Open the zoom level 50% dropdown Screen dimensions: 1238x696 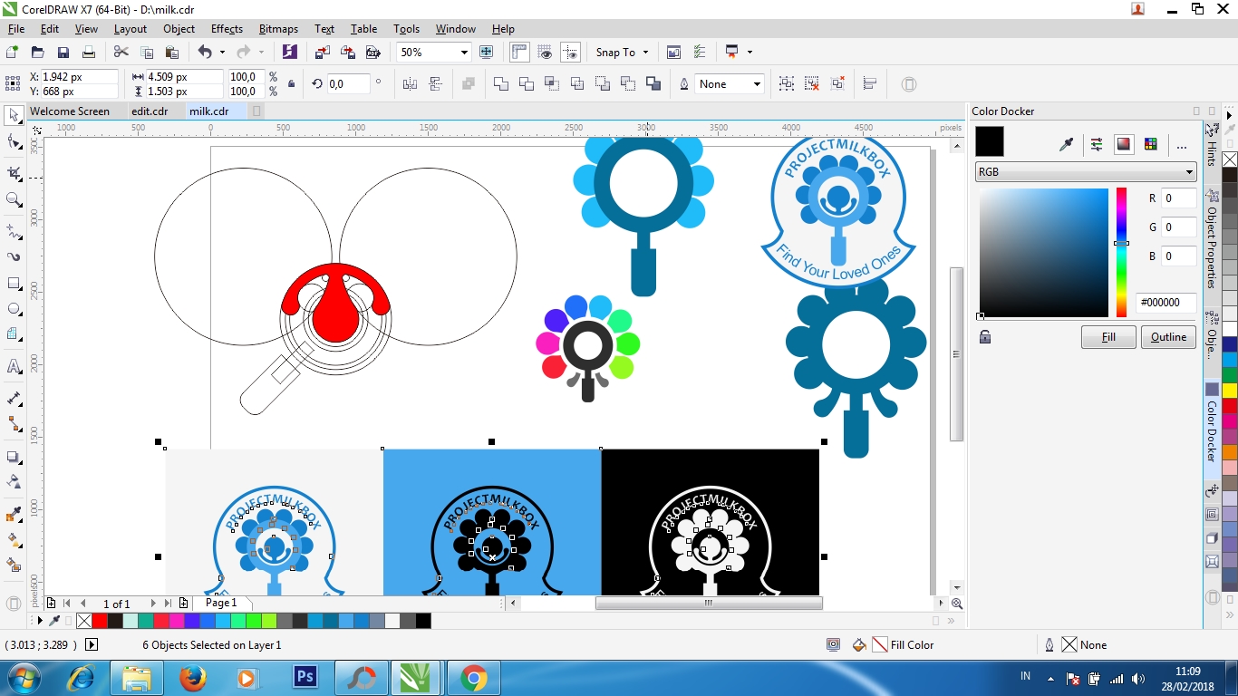click(x=464, y=53)
